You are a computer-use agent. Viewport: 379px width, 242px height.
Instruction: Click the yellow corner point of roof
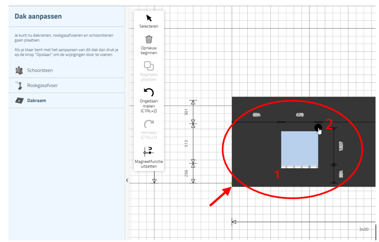click(x=232, y=184)
